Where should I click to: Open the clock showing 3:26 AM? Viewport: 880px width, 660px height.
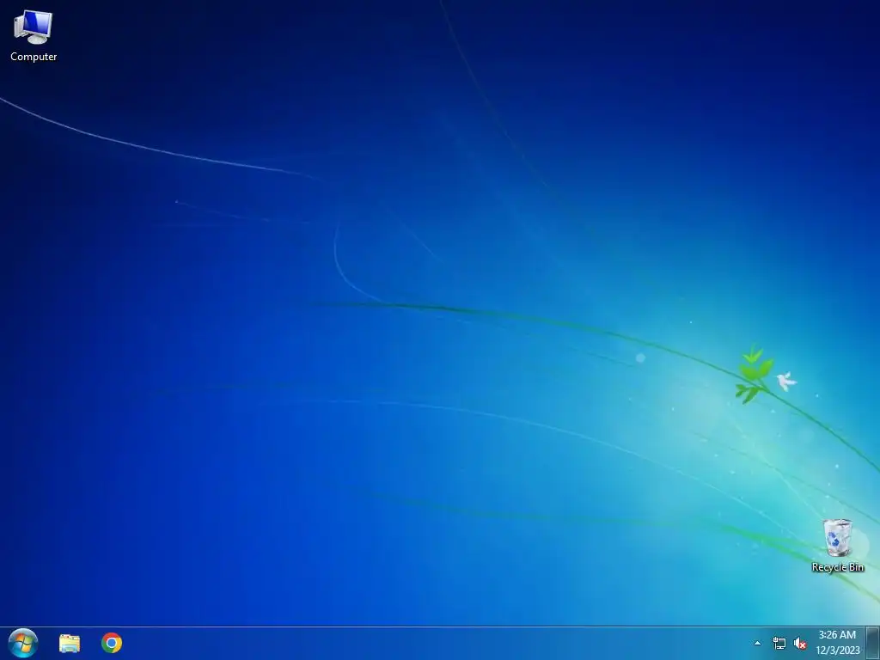[x=837, y=643]
